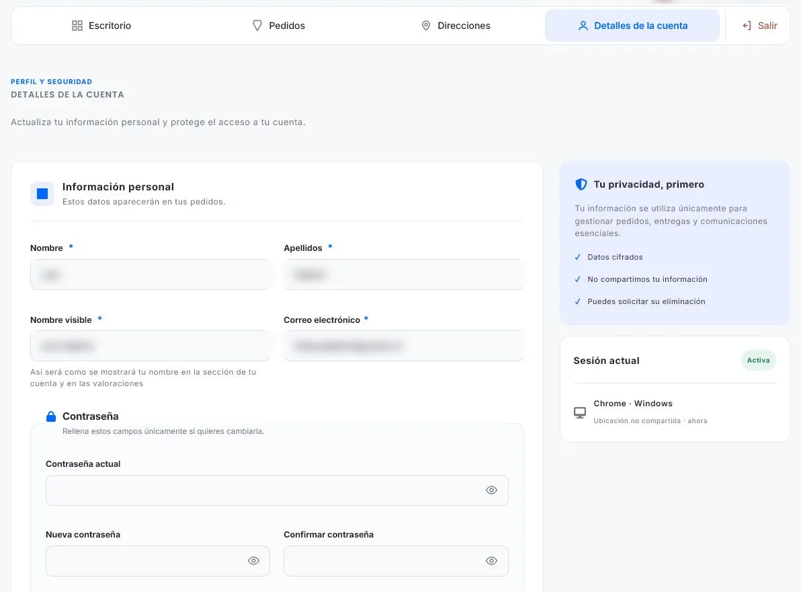Click the Escritorio grid icon
This screenshot has width=801, height=592.
pos(77,26)
